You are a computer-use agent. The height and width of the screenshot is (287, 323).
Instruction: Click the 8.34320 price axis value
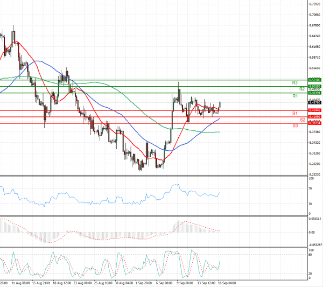(314, 143)
